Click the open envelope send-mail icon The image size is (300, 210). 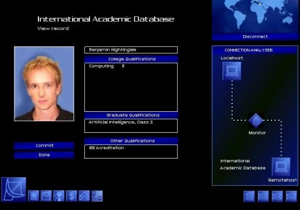[84, 196]
